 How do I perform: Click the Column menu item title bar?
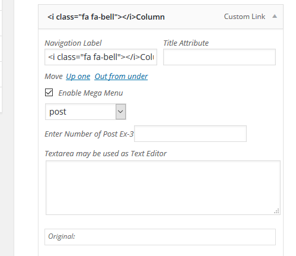(x=161, y=17)
